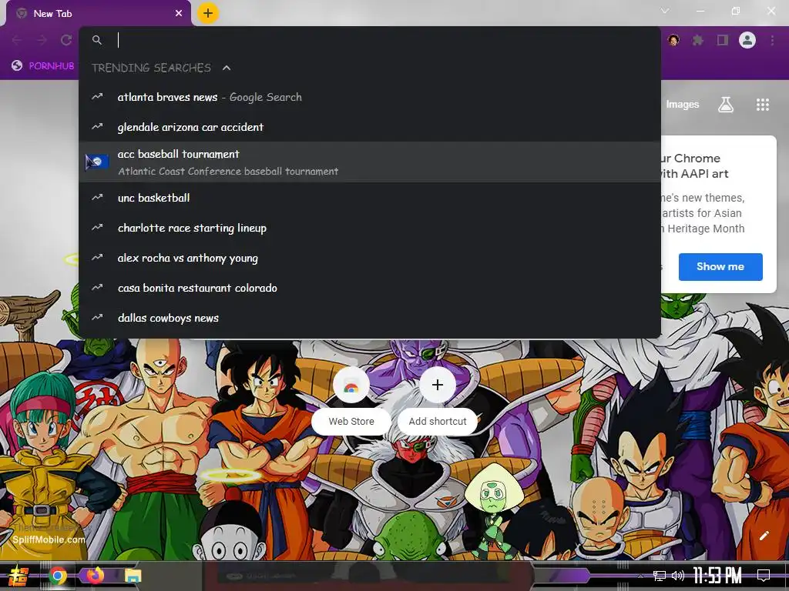Image resolution: width=789 pixels, height=591 pixels.
Task: Go back to the previous page
Action: coord(17,40)
